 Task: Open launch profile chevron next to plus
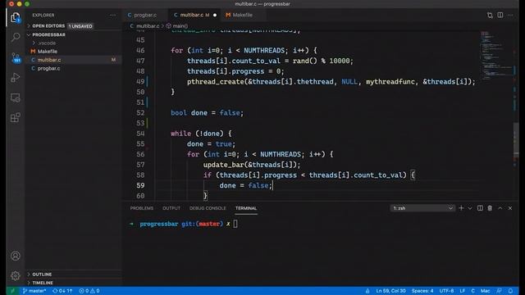click(470, 208)
